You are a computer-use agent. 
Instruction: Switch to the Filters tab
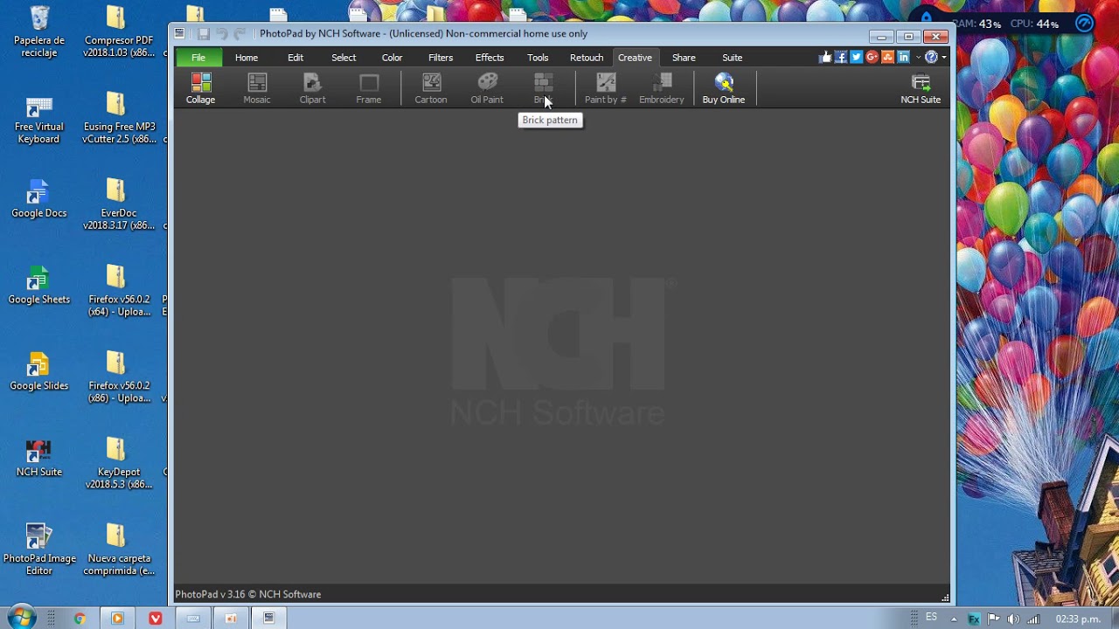441,58
